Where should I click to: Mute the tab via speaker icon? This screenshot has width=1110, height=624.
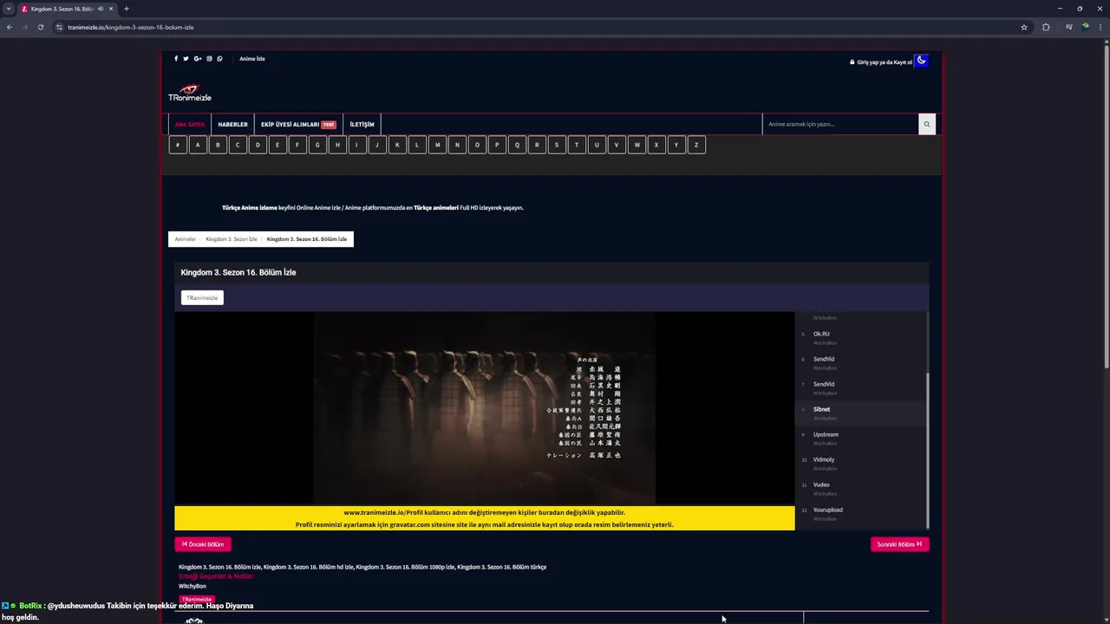101,9
